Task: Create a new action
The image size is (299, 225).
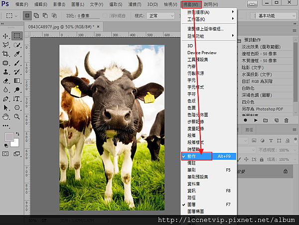Action: point(276,120)
